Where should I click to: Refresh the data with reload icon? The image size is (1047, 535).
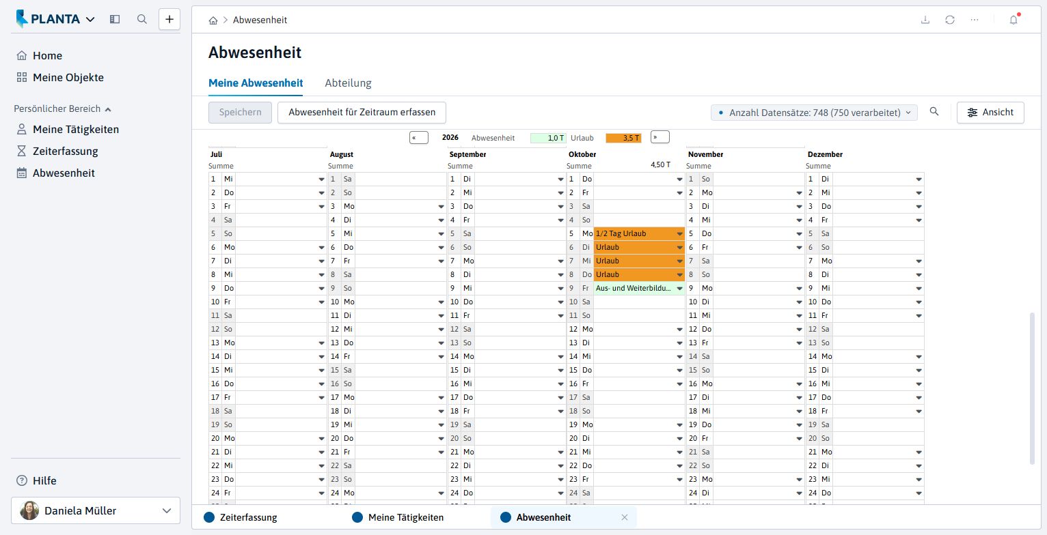[x=950, y=20]
